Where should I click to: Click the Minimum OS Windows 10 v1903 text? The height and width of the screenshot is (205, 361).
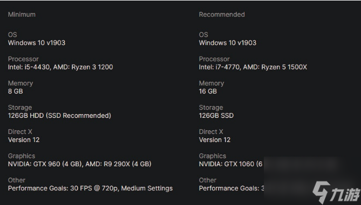click(x=37, y=43)
